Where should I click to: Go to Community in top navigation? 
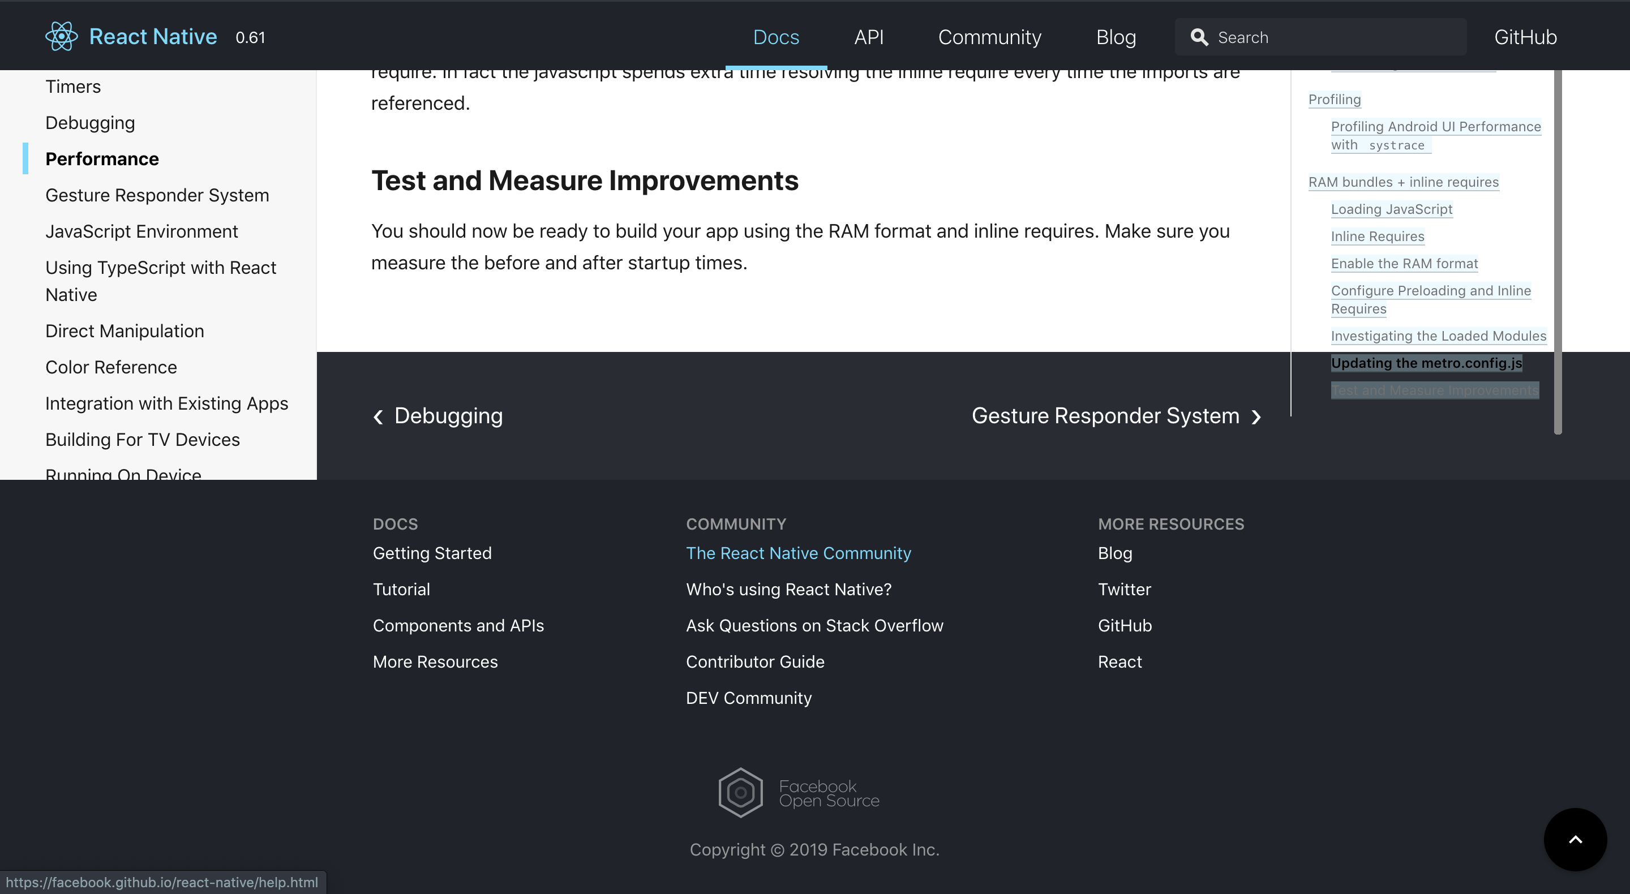[989, 37]
